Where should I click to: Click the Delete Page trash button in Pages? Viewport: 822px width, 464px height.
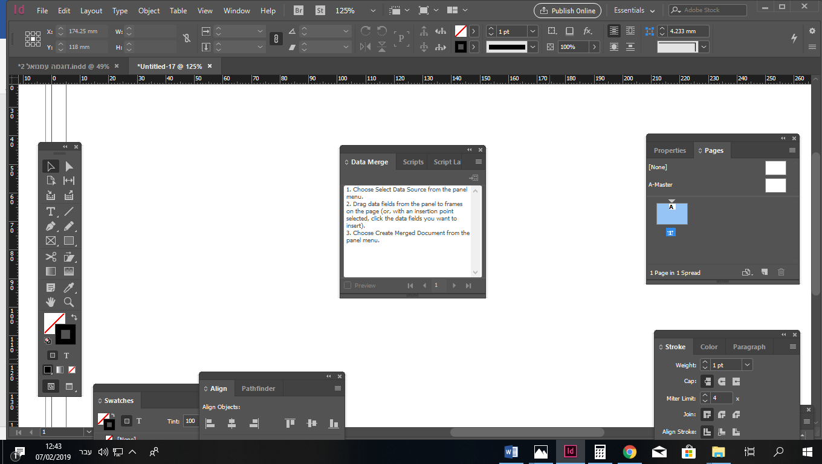coord(781,272)
